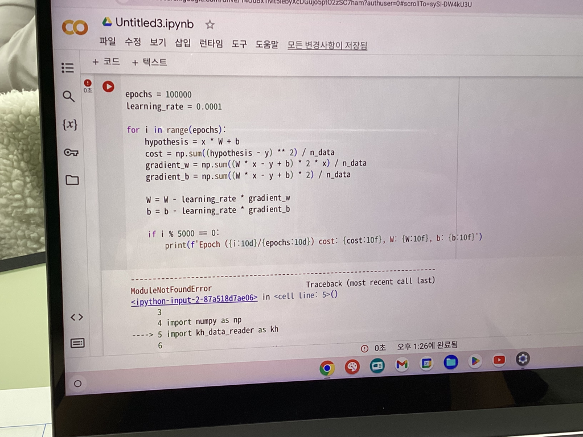
Task: Open the code snippets panel
Action: [x=77, y=317]
